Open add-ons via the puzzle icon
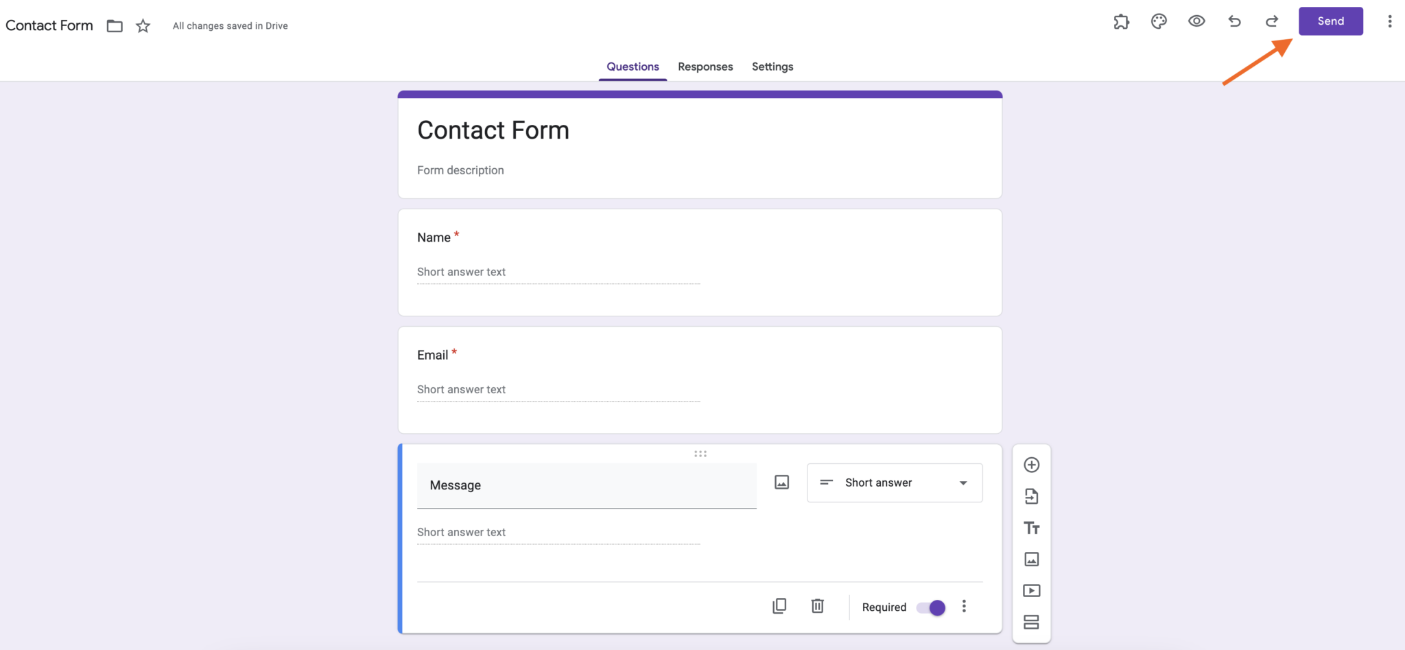This screenshot has width=1405, height=650. pyautogui.click(x=1121, y=21)
